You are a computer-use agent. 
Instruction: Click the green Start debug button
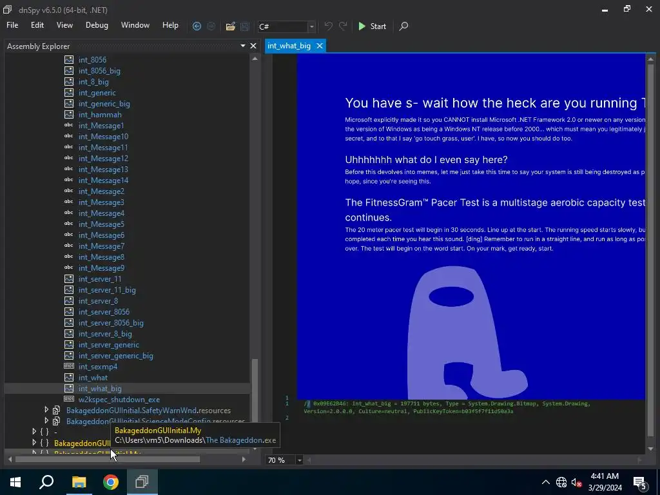372,26
